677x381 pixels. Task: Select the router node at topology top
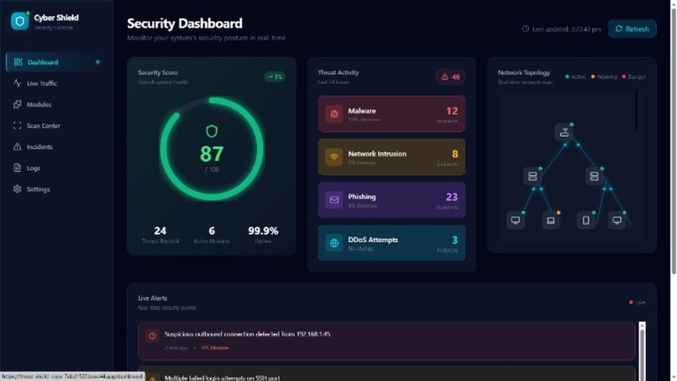[x=564, y=132]
